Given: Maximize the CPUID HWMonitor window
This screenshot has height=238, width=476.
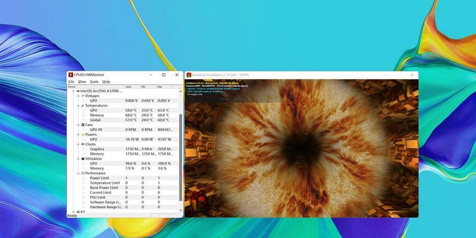Looking at the screenshot, I should click(164, 75).
